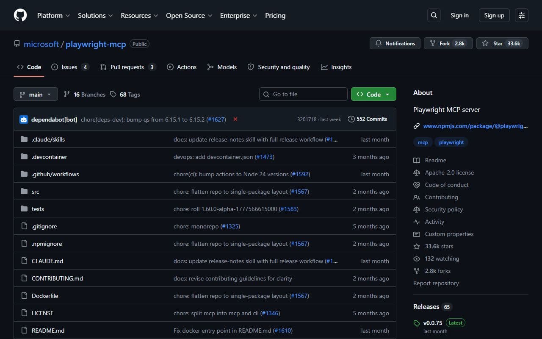Open the green Code dropdown button
The image size is (542, 339).
[x=373, y=94]
